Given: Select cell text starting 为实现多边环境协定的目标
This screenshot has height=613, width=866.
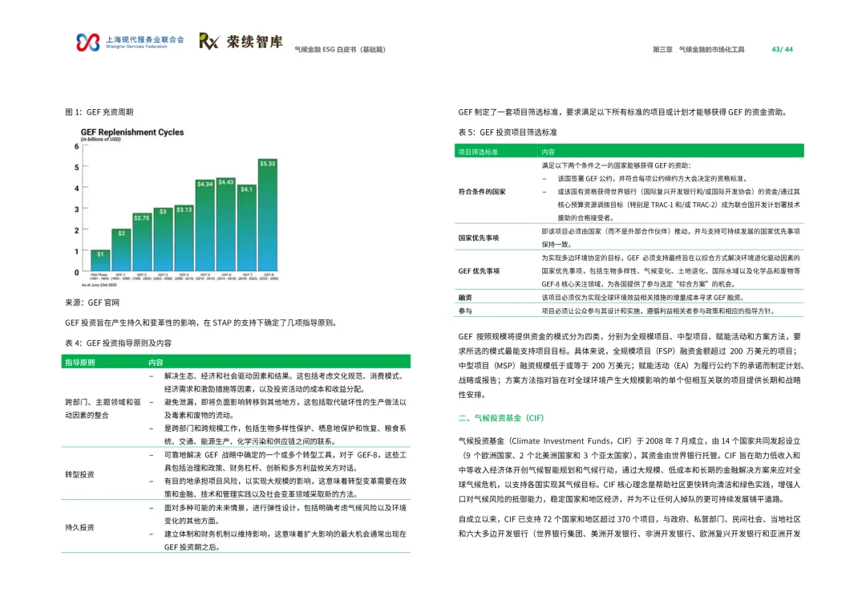Looking at the screenshot, I should (670, 271).
